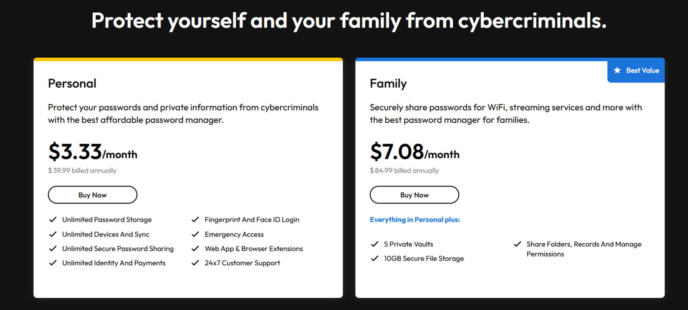Click the Best Value star icon

(x=617, y=70)
